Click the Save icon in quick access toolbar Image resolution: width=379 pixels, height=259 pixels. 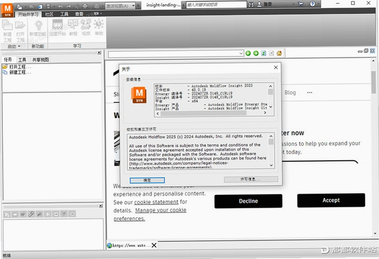[x=48, y=7]
